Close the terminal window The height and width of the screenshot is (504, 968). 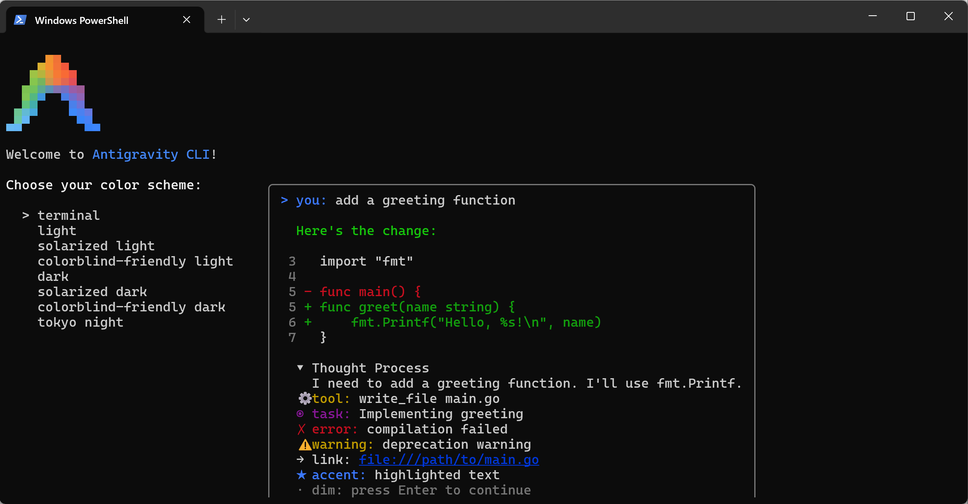pyautogui.click(x=949, y=16)
